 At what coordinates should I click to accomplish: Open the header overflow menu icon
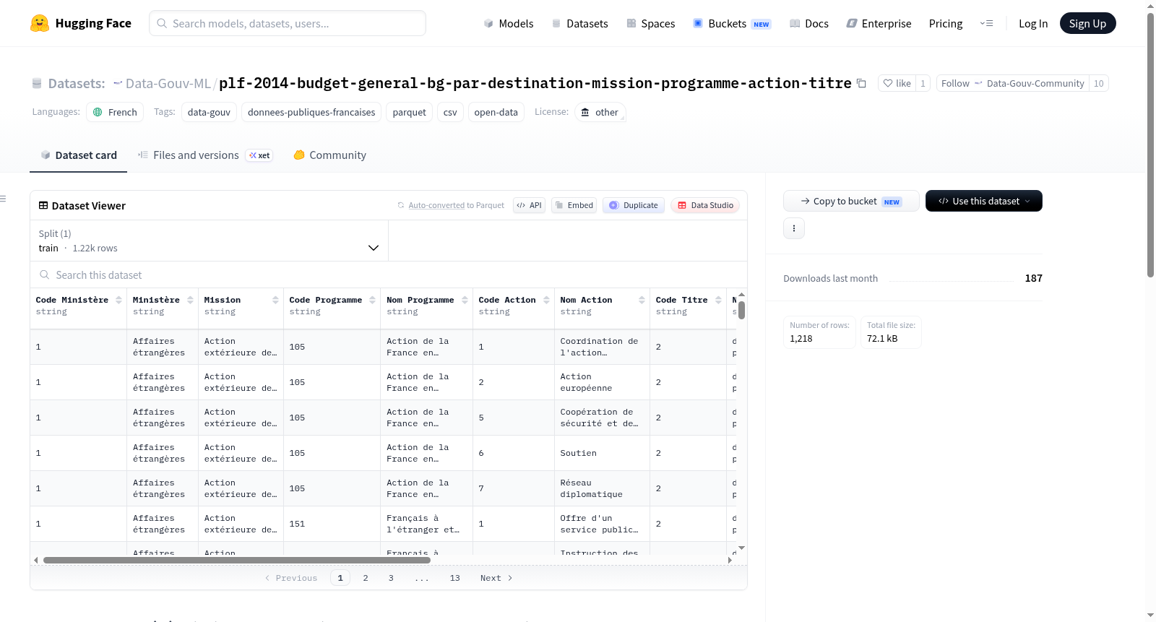pos(986,23)
